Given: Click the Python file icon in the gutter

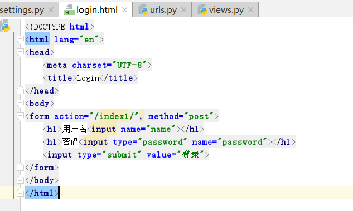Looking at the screenshot, I should pyautogui.click(x=5, y=26).
